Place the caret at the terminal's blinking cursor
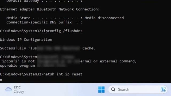 coord(1,80)
